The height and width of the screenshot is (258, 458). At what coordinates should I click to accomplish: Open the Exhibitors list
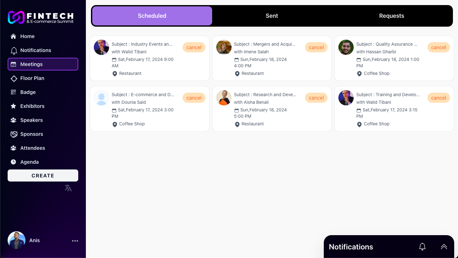pos(32,106)
